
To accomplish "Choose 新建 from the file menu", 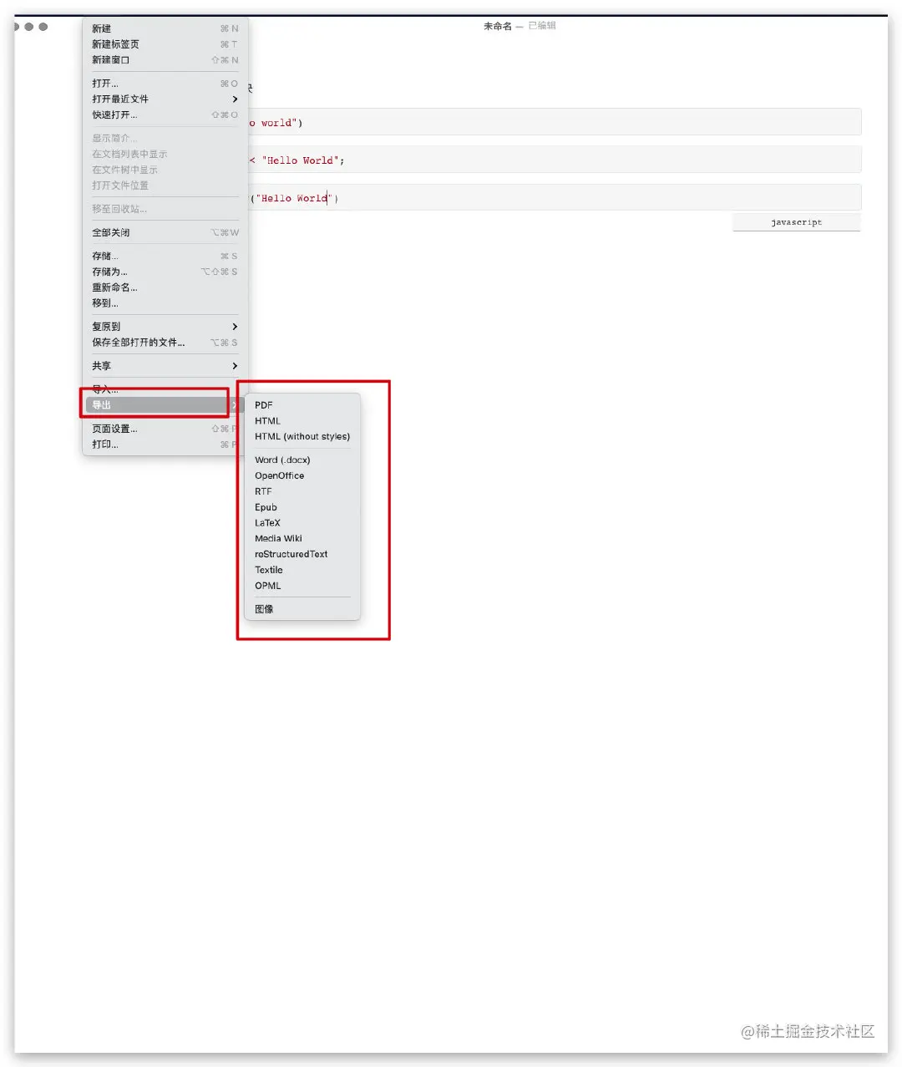I will [x=165, y=28].
